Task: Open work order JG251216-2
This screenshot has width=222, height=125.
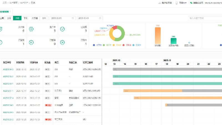Action: [x=8, y=69]
